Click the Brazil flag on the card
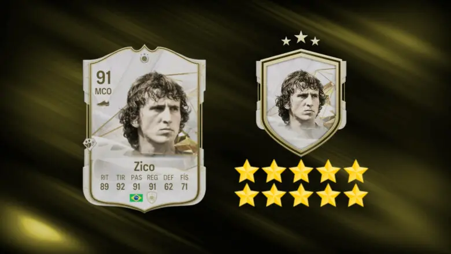 click(136, 198)
